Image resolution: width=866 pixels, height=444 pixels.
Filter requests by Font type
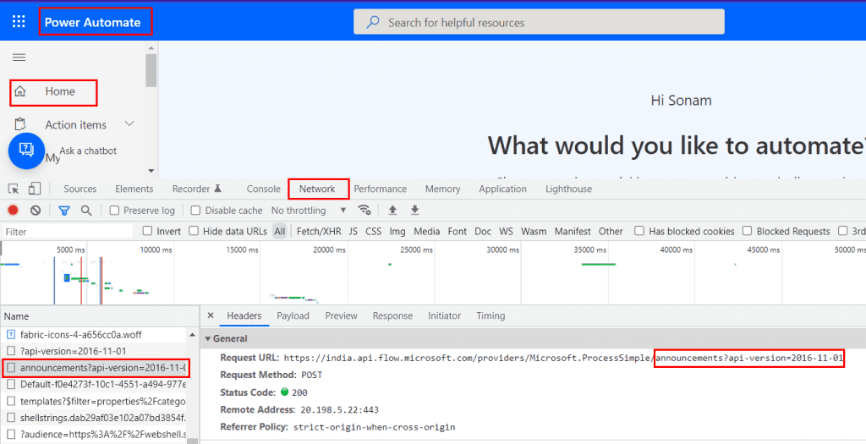pyautogui.click(x=458, y=232)
